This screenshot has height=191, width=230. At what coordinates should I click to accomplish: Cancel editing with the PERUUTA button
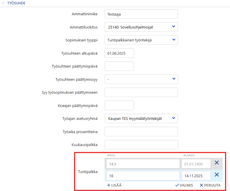210,185
